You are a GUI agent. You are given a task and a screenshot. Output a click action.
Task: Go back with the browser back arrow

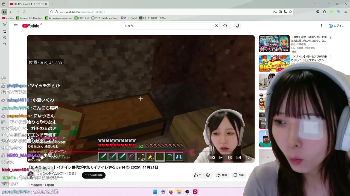pyautogui.click(x=11, y=12)
